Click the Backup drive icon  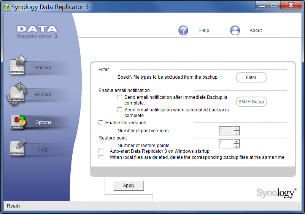coord(17,65)
